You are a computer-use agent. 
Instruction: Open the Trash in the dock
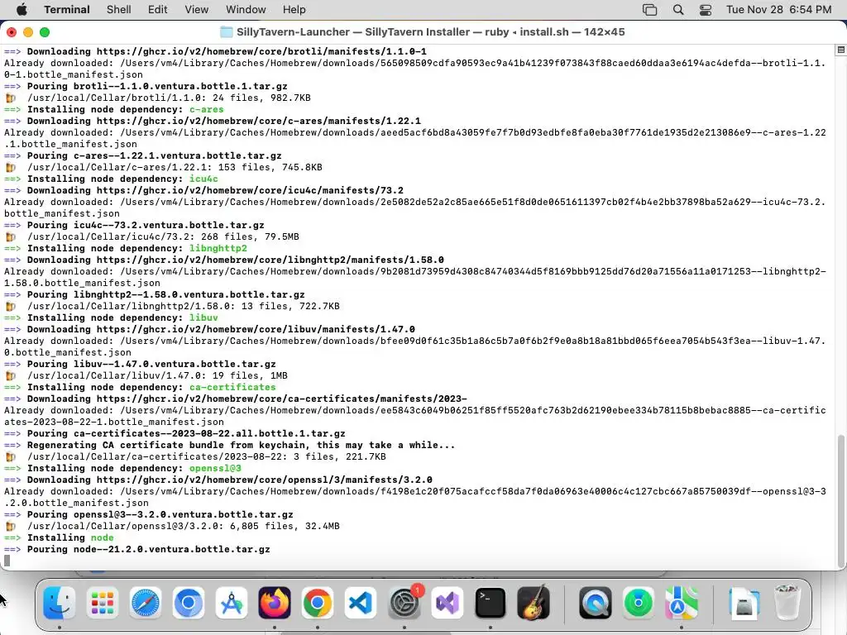(x=787, y=603)
